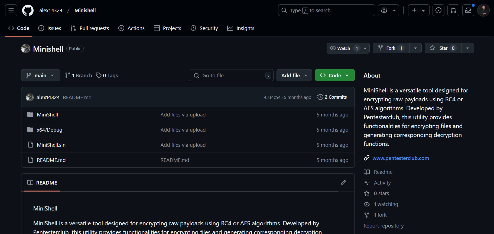The width and height of the screenshot is (494, 234).
Task: Switch to the Pull requests tab
Action: [90, 28]
